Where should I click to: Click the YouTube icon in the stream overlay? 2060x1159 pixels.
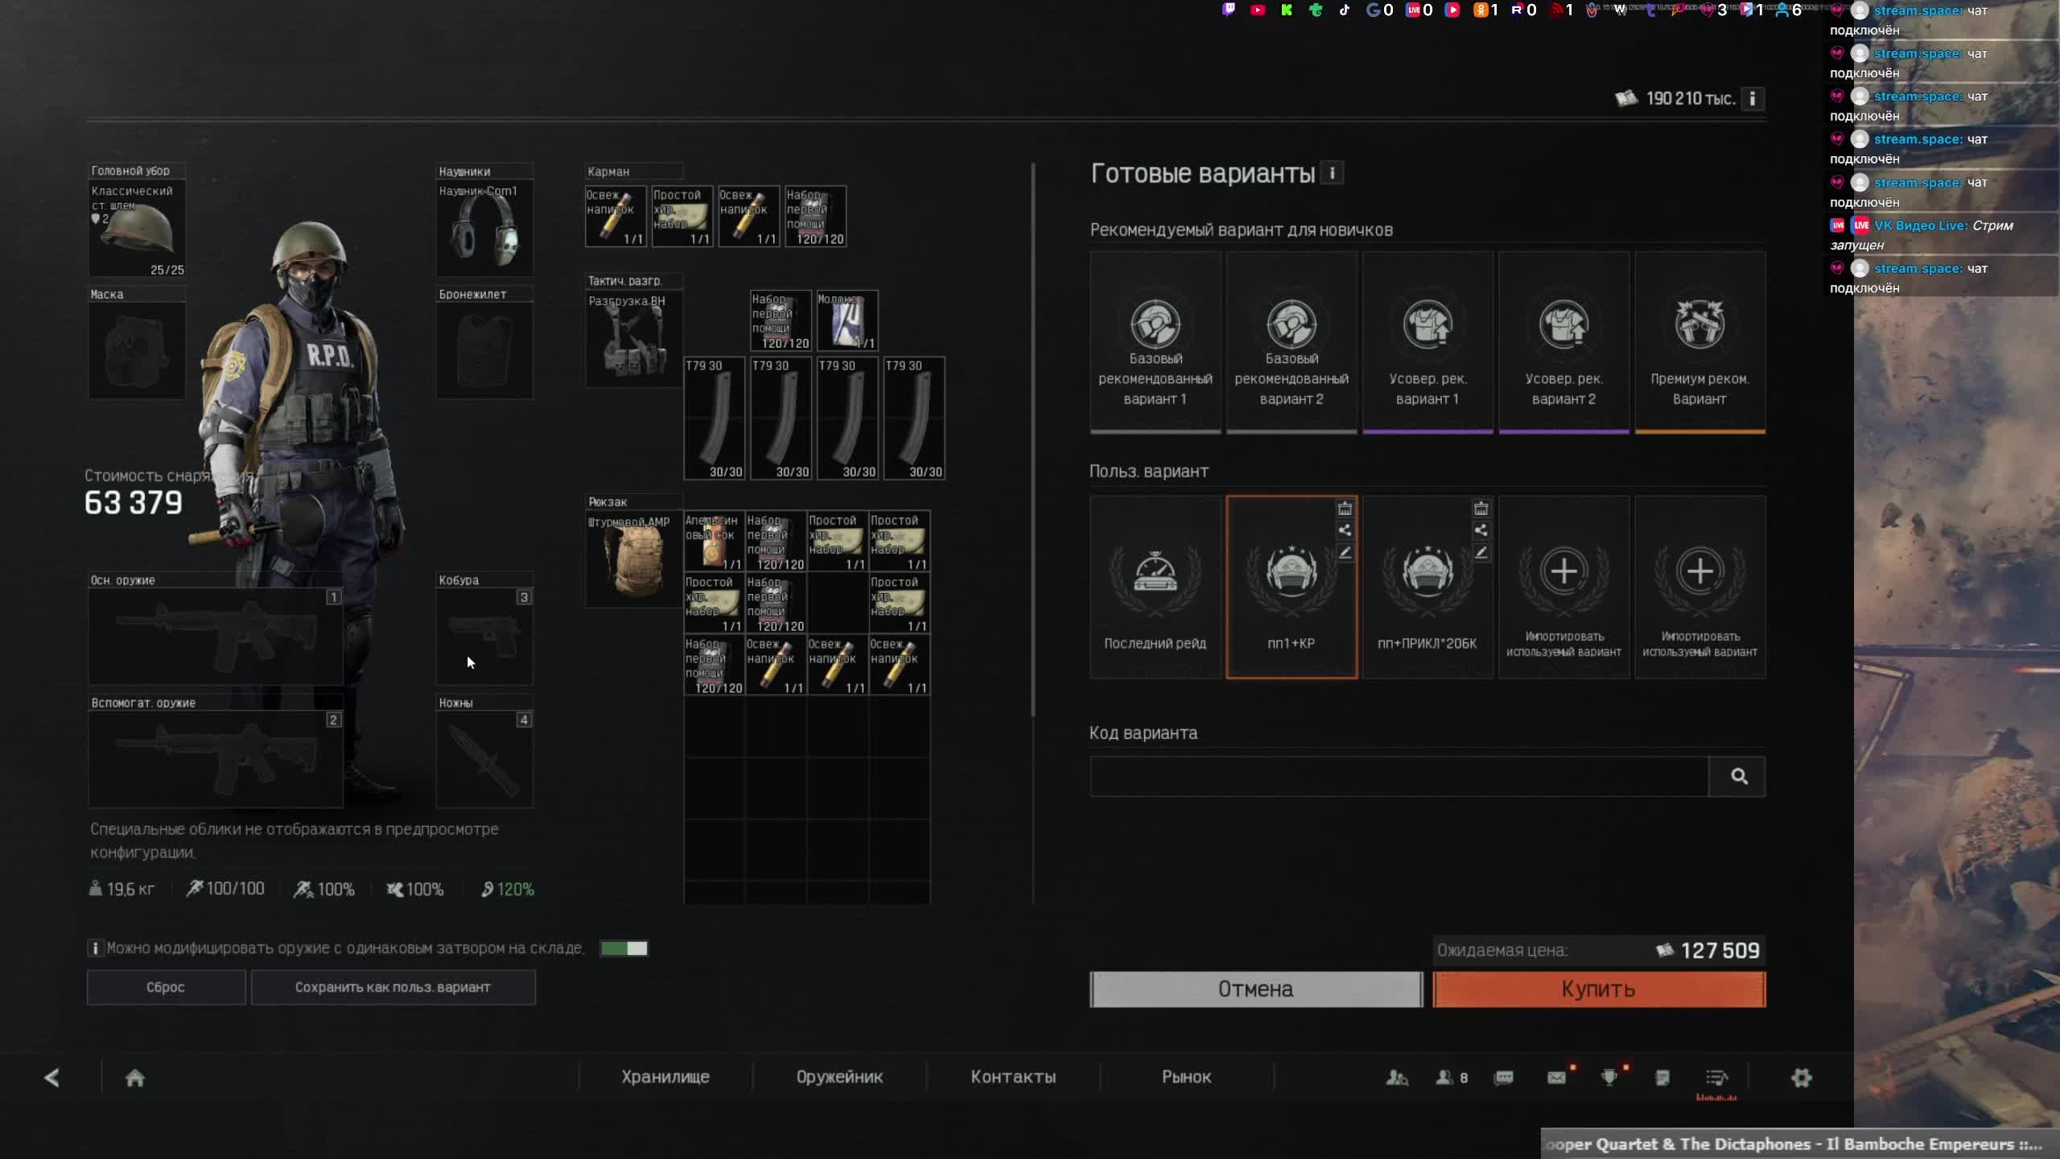pyautogui.click(x=1258, y=10)
